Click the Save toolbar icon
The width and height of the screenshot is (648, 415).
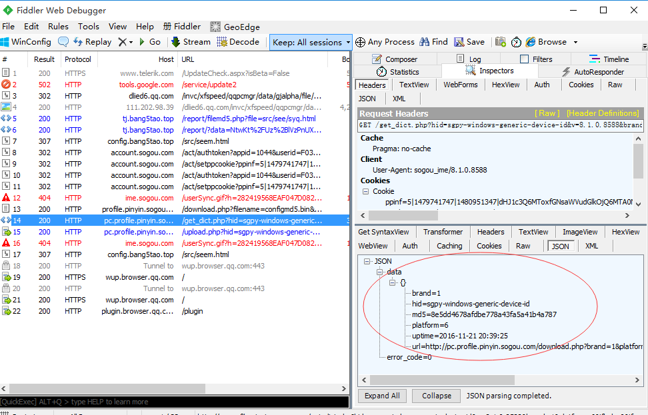[x=459, y=42]
